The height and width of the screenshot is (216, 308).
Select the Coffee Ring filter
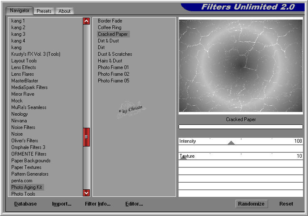(109, 27)
